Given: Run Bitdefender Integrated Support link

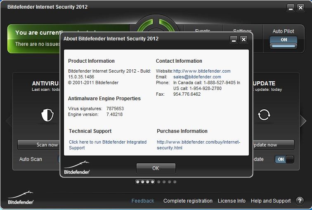Looking at the screenshot, I should point(108,145).
